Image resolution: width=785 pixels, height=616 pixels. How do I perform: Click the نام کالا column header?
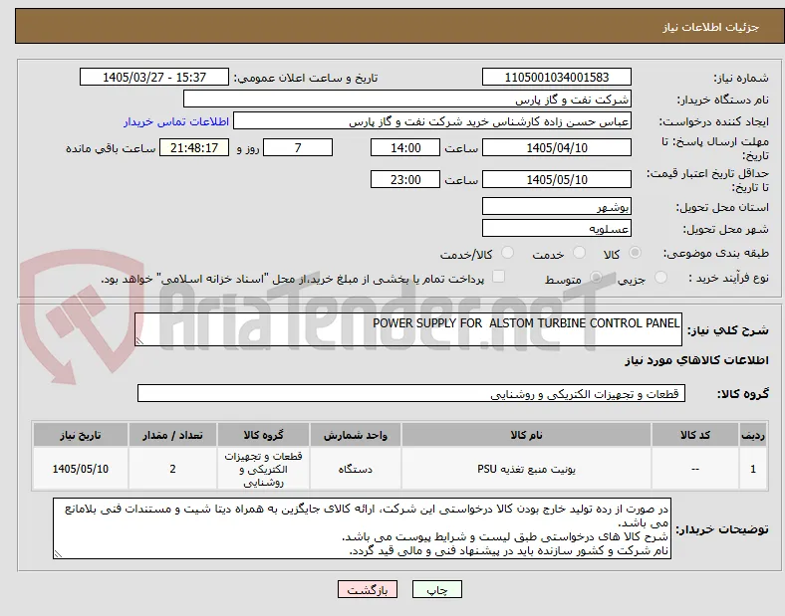pyautogui.click(x=526, y=435)
